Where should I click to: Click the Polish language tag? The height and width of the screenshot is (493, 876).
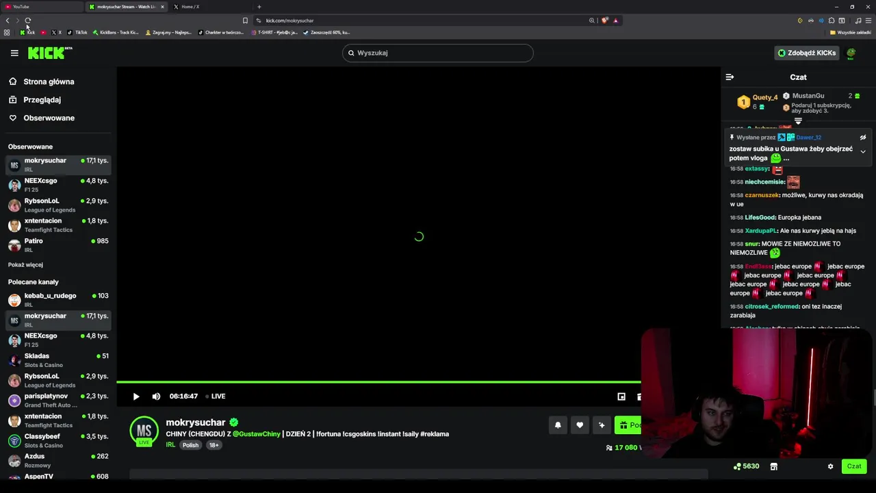[x=190, y=445]
